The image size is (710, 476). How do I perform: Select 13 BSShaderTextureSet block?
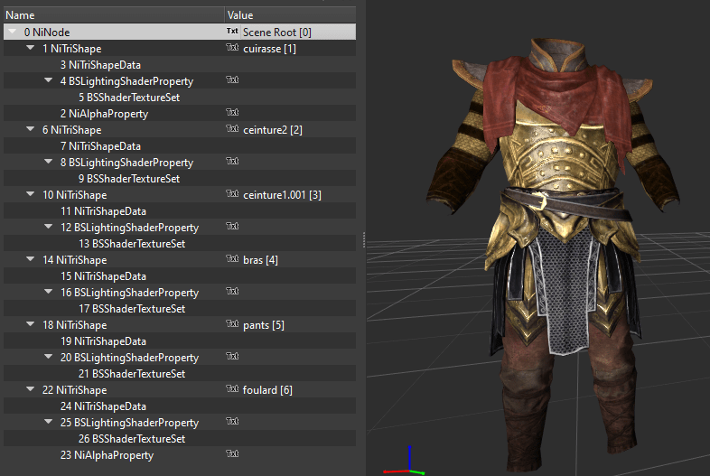pos(132,244)
